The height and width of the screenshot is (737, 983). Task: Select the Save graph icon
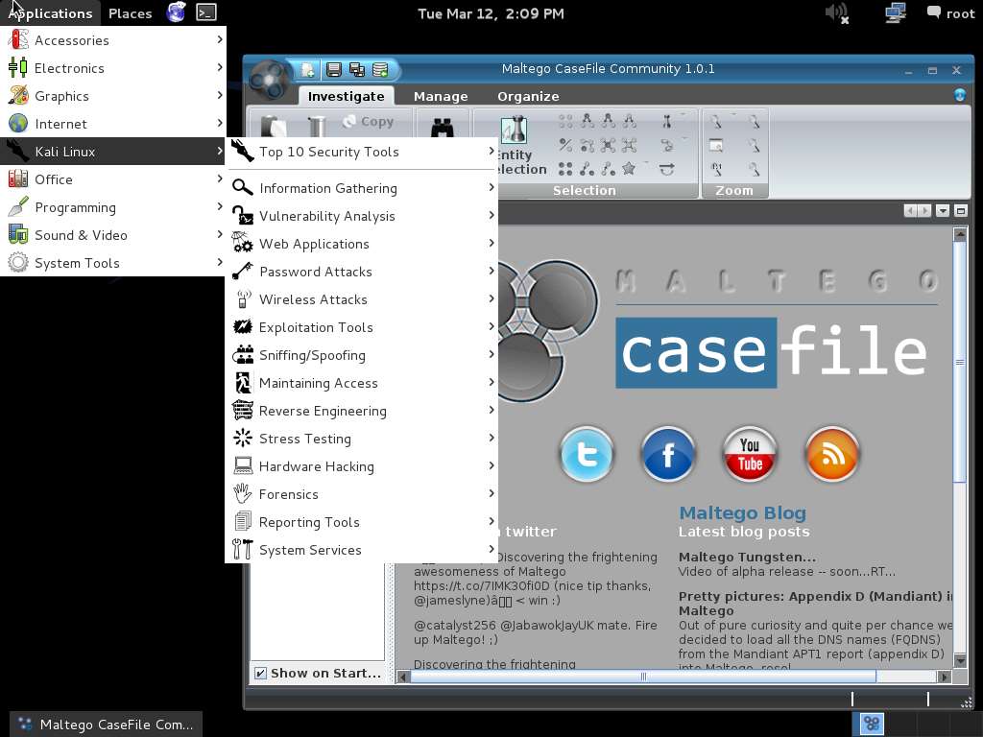tap(333, 69)
